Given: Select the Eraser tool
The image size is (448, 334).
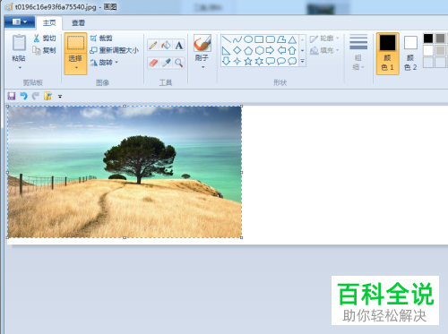Looking at the screenshot, I should (x=153, y=63).
